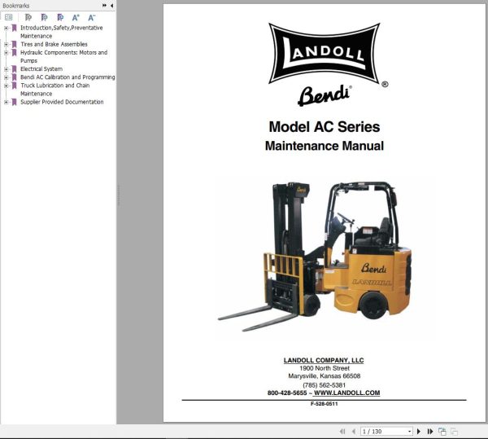Click the Marysville, Kansas 66508 line

[325, 376]
